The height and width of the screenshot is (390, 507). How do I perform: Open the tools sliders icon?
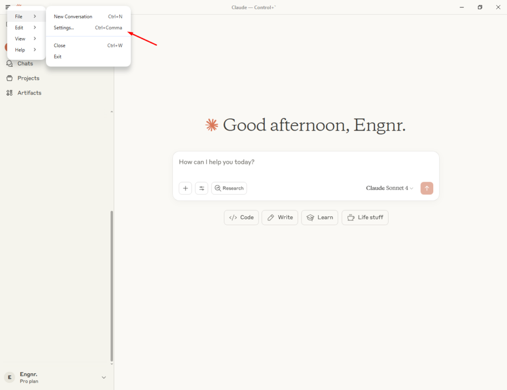coord(202,189)
